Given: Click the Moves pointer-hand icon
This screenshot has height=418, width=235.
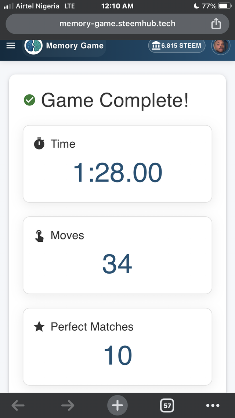Looking at the screenshot, I should coord(39,235).
